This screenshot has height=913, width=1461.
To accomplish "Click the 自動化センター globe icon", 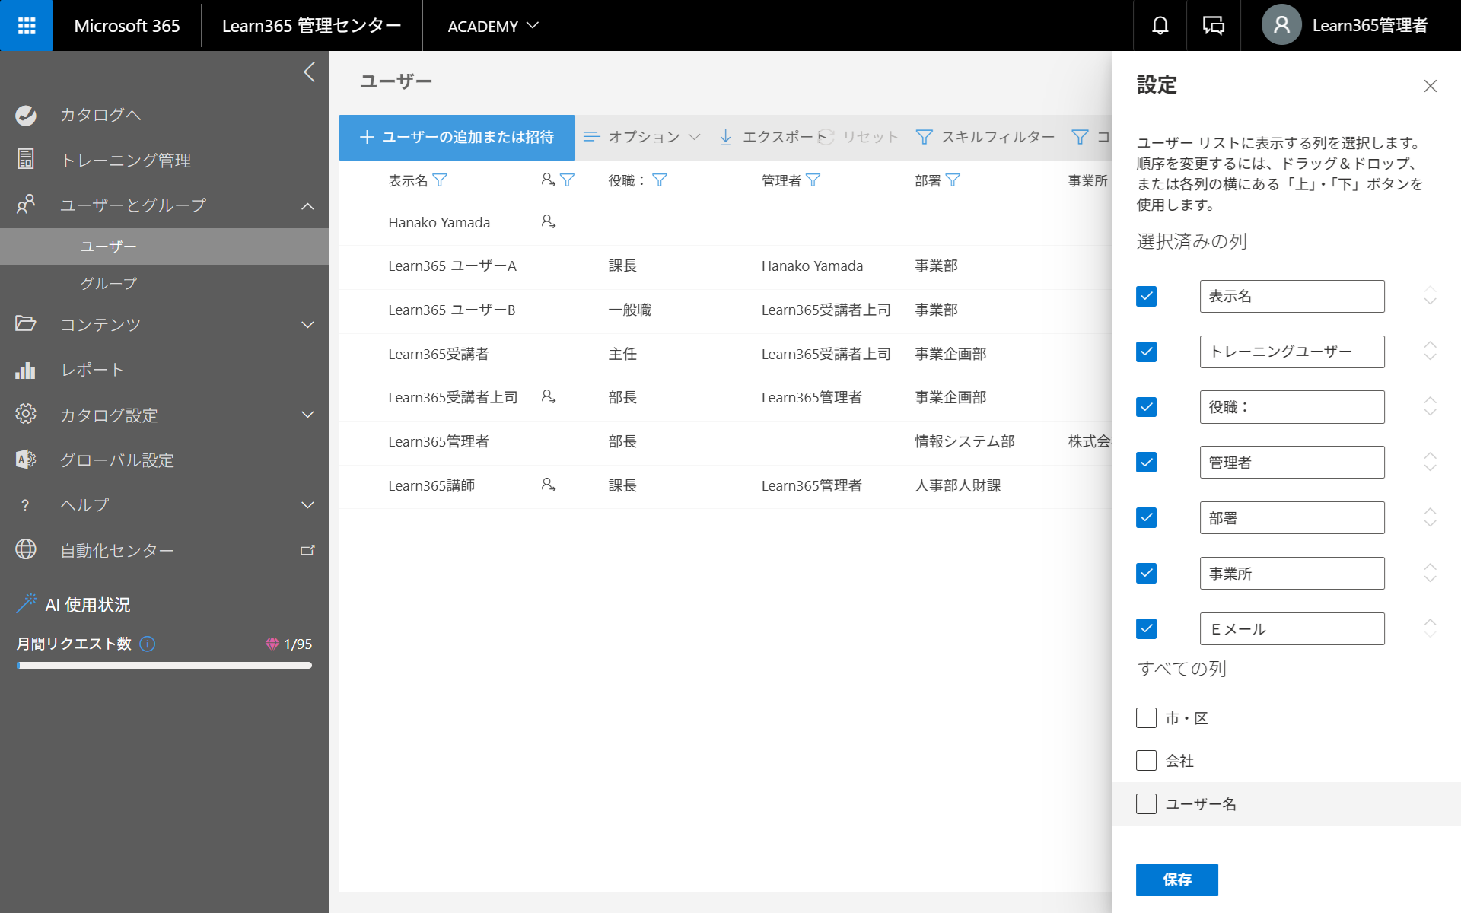I will pos(26,549).
